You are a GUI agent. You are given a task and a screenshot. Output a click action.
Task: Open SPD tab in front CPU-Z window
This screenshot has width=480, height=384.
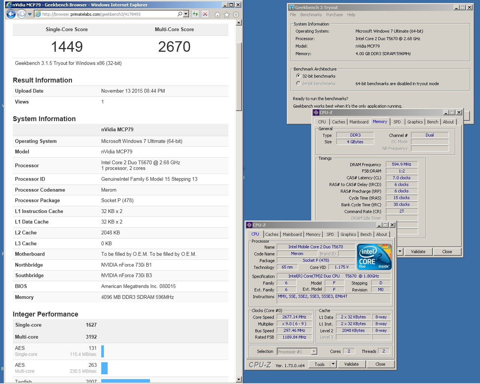330,234
